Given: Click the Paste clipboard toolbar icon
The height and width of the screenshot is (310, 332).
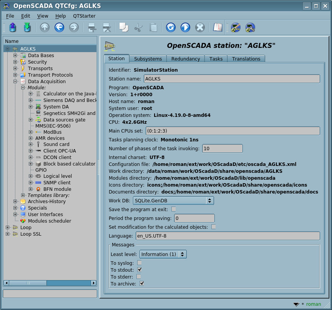Looking at the screenshot, I should click(x=153, y=28).
